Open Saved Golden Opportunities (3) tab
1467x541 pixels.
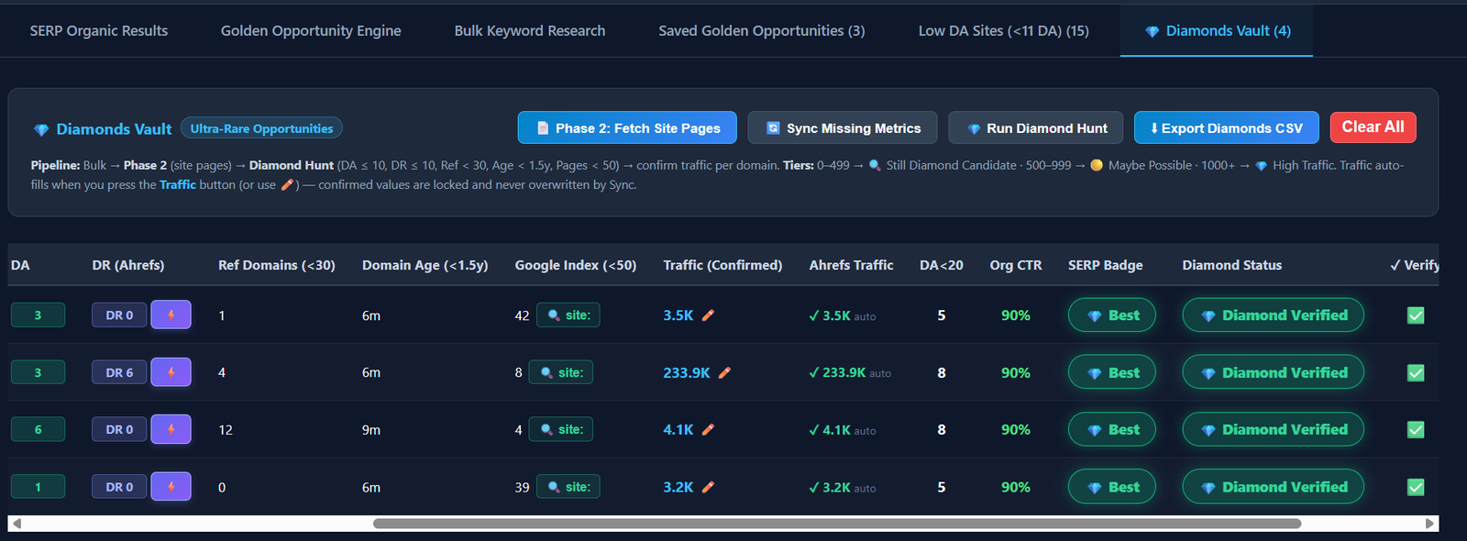click(762, 30)
